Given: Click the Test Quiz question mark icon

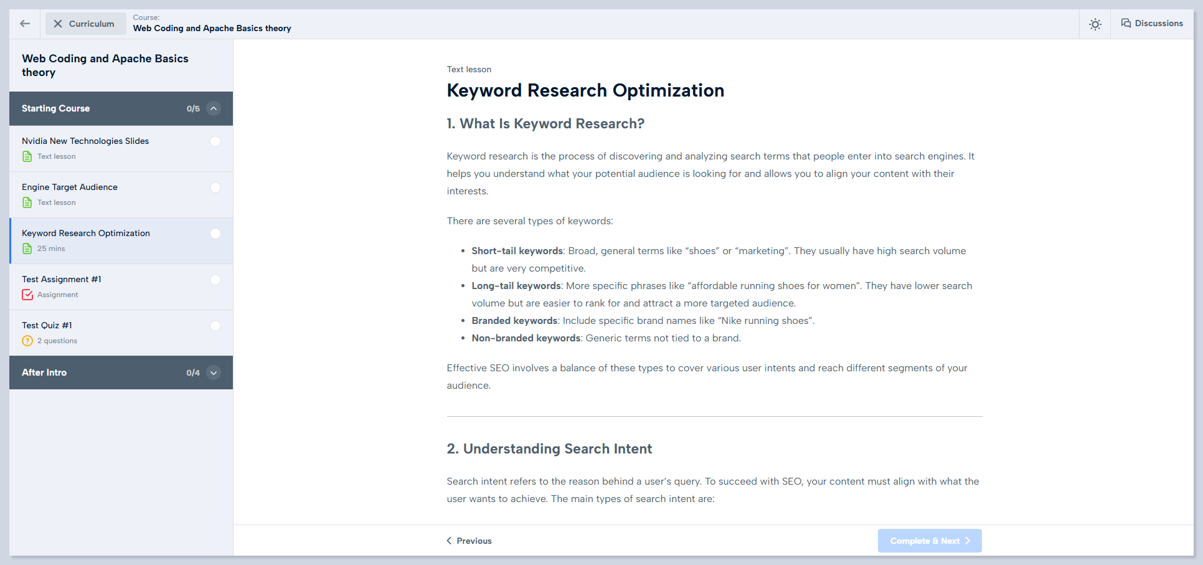Looking at the screenshot, I should click(27, 341).
